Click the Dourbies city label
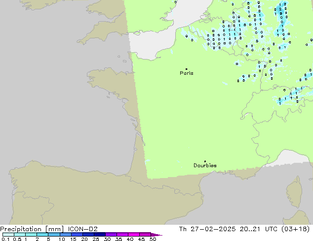 tap(205, 165)
